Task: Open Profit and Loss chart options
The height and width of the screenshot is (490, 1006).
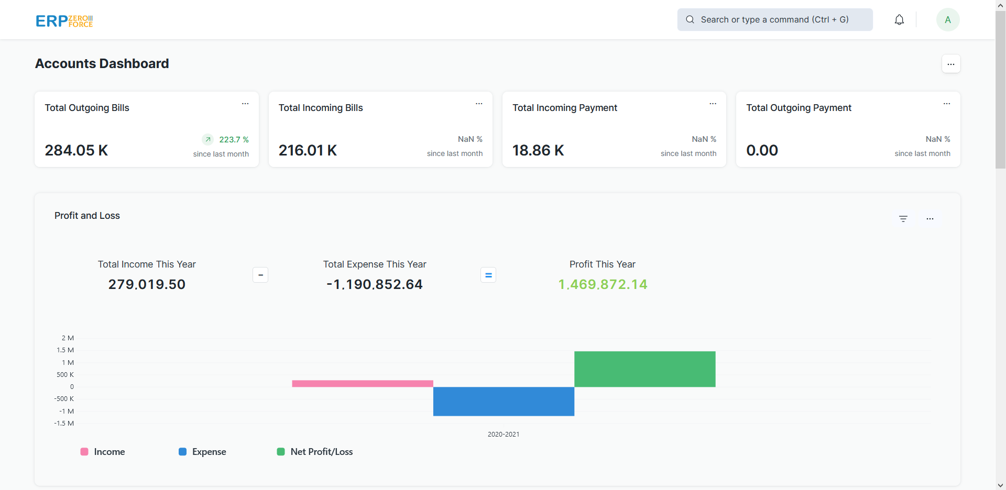Action: click(x=930, y=219)
